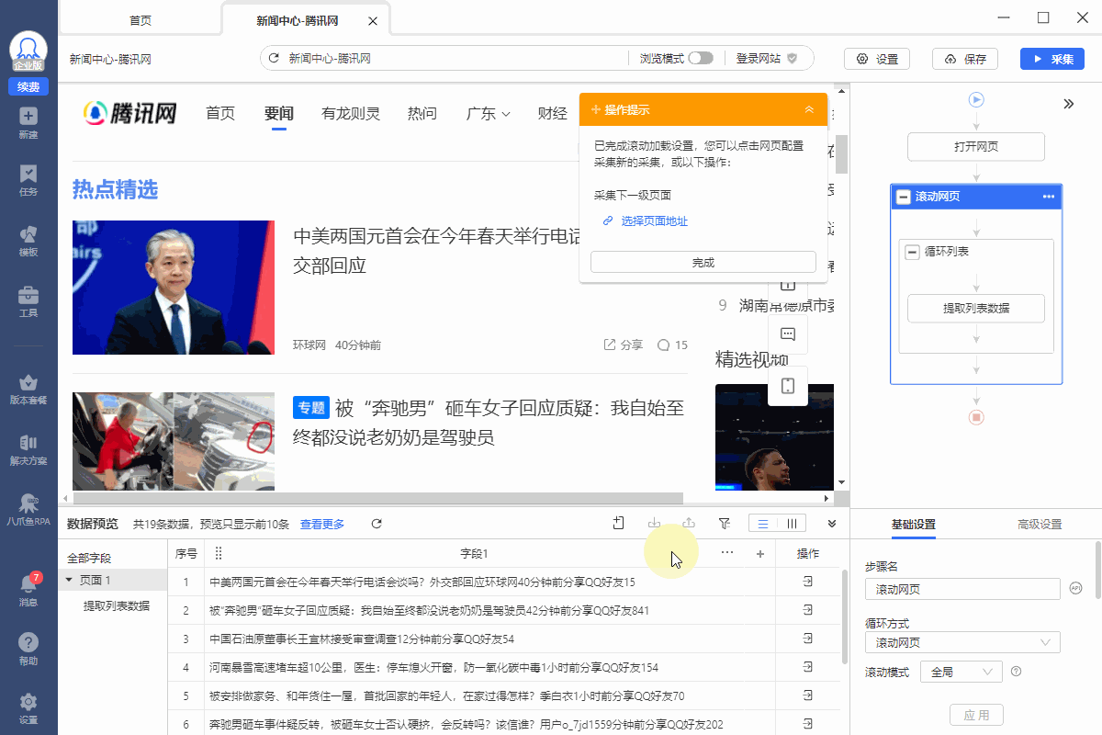Select the 打开网页 workflow step
This screenshot has width=1102, height=735.
tap(976, 147)
